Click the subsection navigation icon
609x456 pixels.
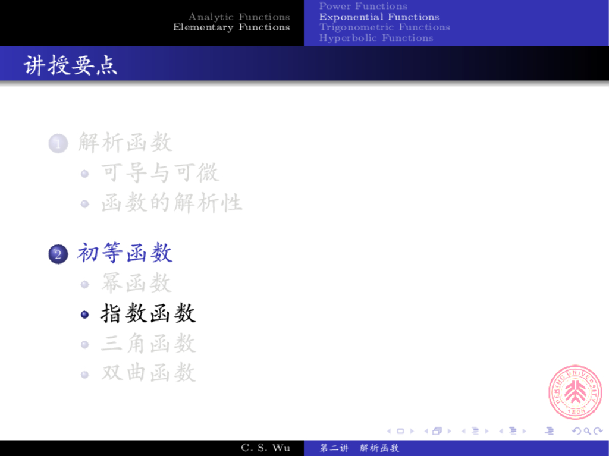pyautogui.click(x=475, y=431)
